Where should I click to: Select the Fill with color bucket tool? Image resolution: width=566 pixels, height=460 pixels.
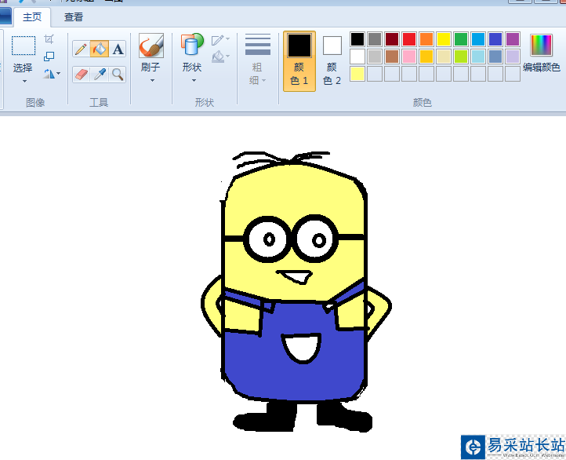[99, 49]
